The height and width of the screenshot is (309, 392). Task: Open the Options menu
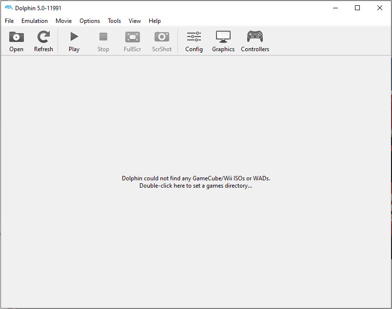tap(90, 21)
